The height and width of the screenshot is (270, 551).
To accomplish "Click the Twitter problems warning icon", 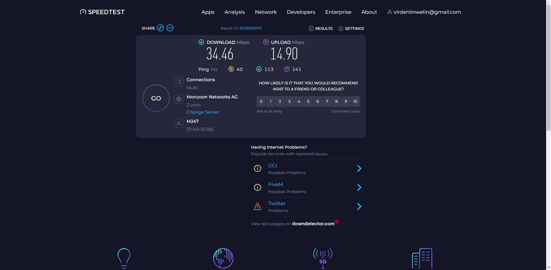I will (x=257, y=207).
